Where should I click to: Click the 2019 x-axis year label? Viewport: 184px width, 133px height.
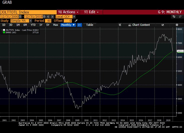coord(168,120)
